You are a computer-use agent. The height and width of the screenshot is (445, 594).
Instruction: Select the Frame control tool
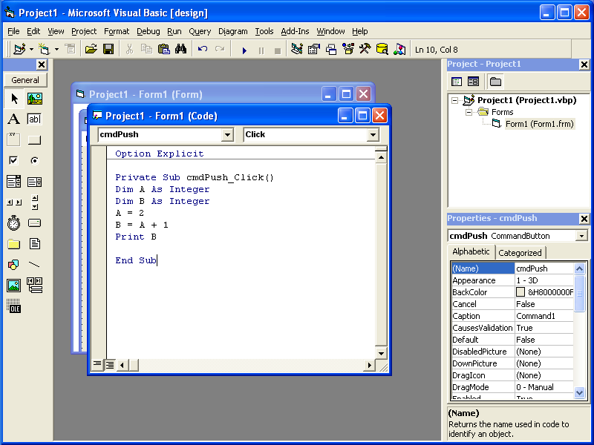click(x=14, y=139)
